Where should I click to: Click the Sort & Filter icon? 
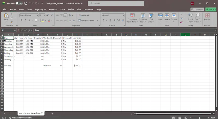190,15
